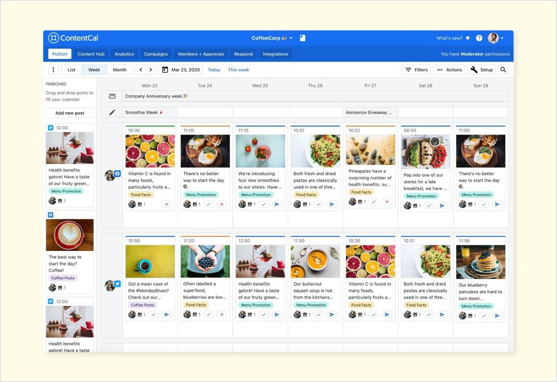The image size is (557, 382).
Task: Switch to the Publish tab
Action: pyautogui.click(x=60, y=54)
